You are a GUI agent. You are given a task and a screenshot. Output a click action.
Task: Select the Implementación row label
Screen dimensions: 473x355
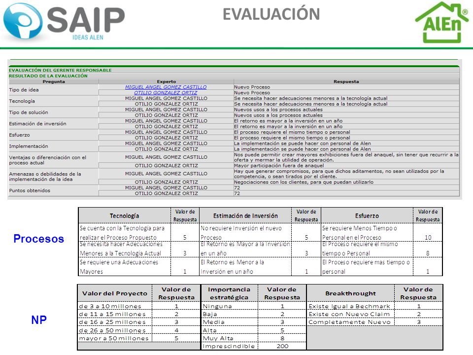click(29, 146)
